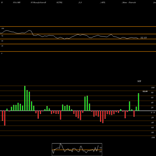This screenshot has width=156, height=156.
Task: Select the 'SI & MR' header text
Action: 17,2
